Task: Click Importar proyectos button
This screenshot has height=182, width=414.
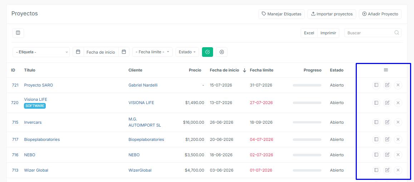Action: pos(332,14)
